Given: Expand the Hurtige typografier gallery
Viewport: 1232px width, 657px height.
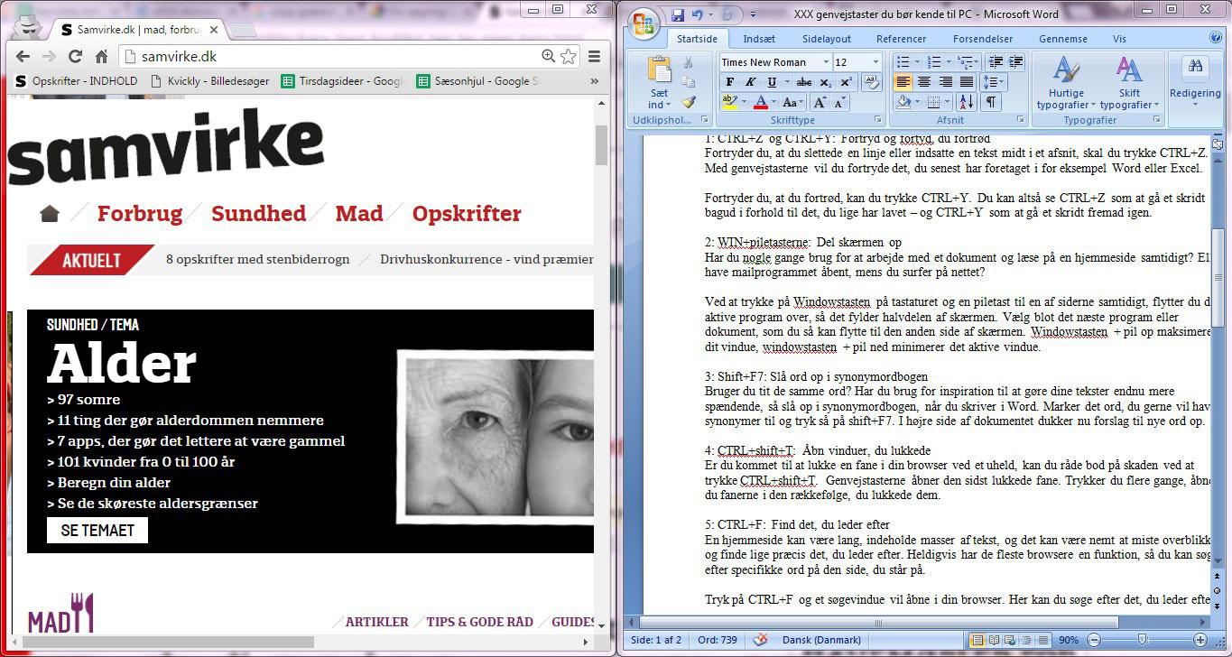Looking at the screenshot, I should [1066, 83].
